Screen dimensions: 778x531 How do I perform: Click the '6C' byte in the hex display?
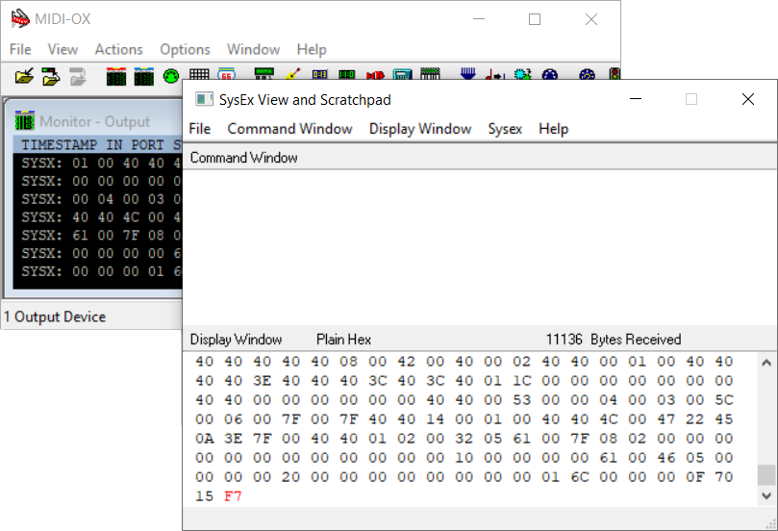pos(580,477)
